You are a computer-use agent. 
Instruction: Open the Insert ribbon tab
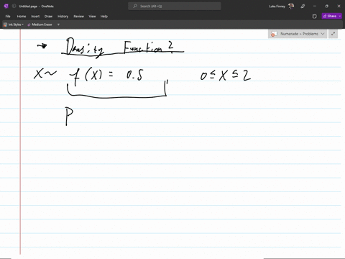[35, 17]
